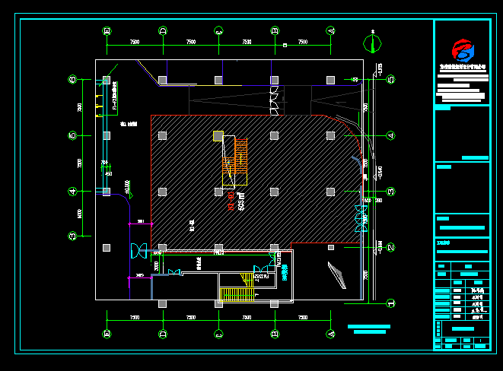Click grid bubble E in bottom row
Image resolution: width=503 pixels, height=371 pixels.
(107, 333)
